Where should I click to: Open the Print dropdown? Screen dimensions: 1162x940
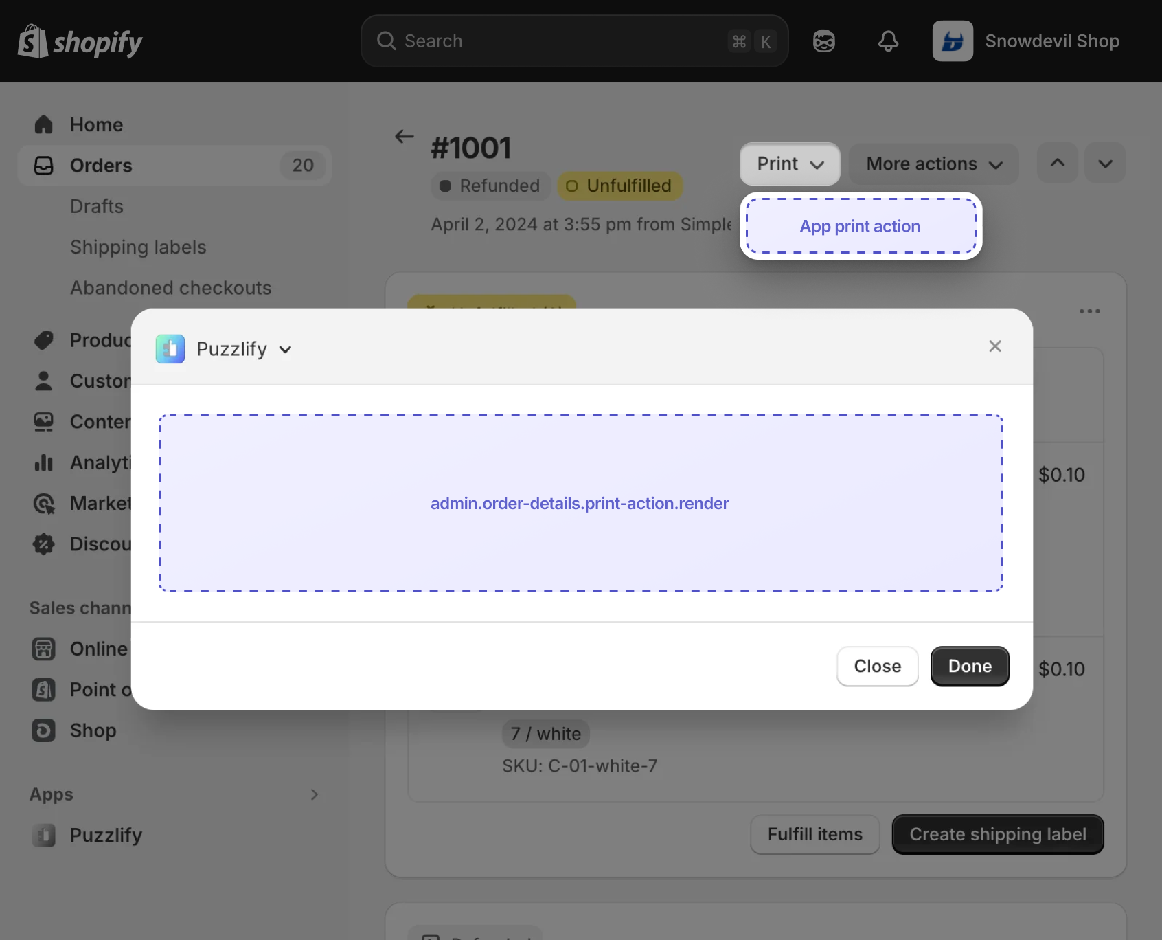(790, 164)
